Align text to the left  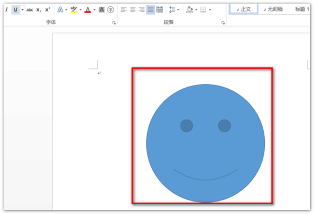(124, 9)
